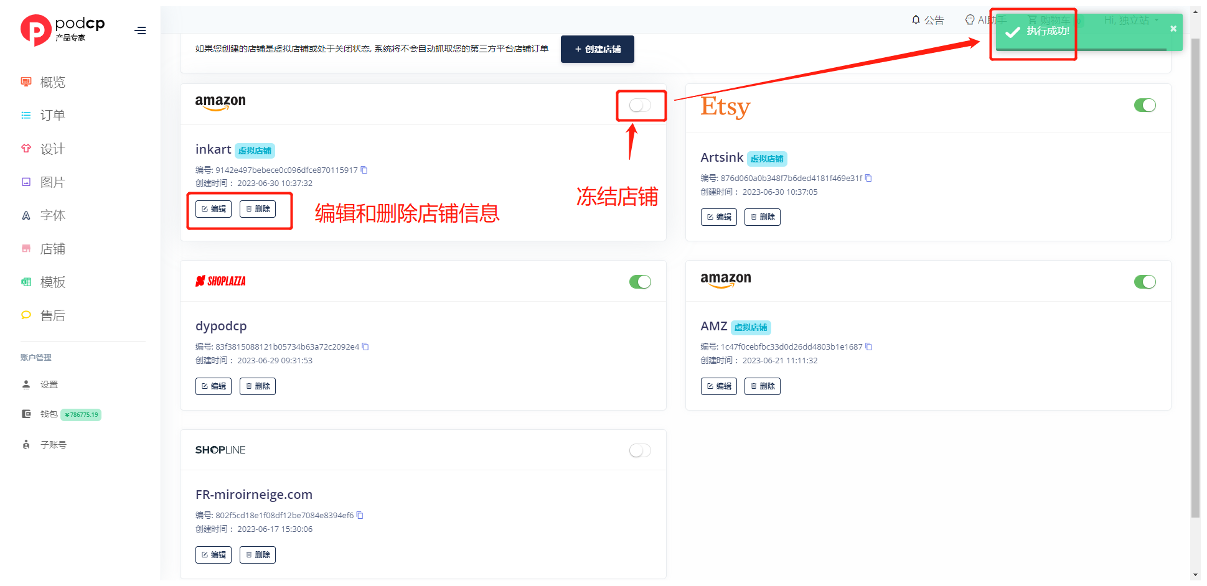1207x586 pixels.
Task: Click the Amazon logo on AMZ card
Action: (x=726, y=279)
